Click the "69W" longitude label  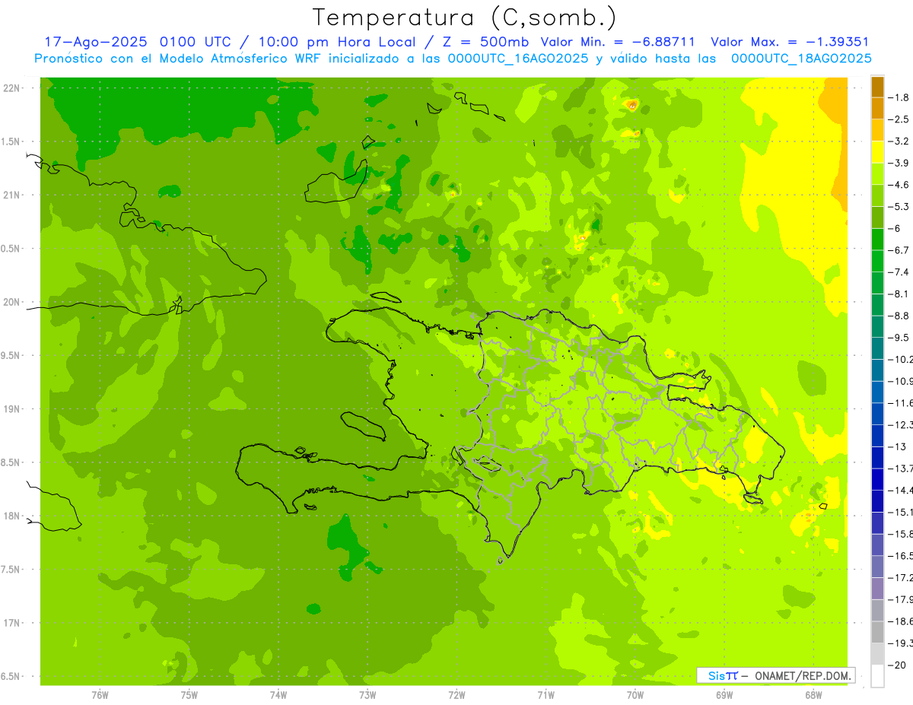pos(724,695)
